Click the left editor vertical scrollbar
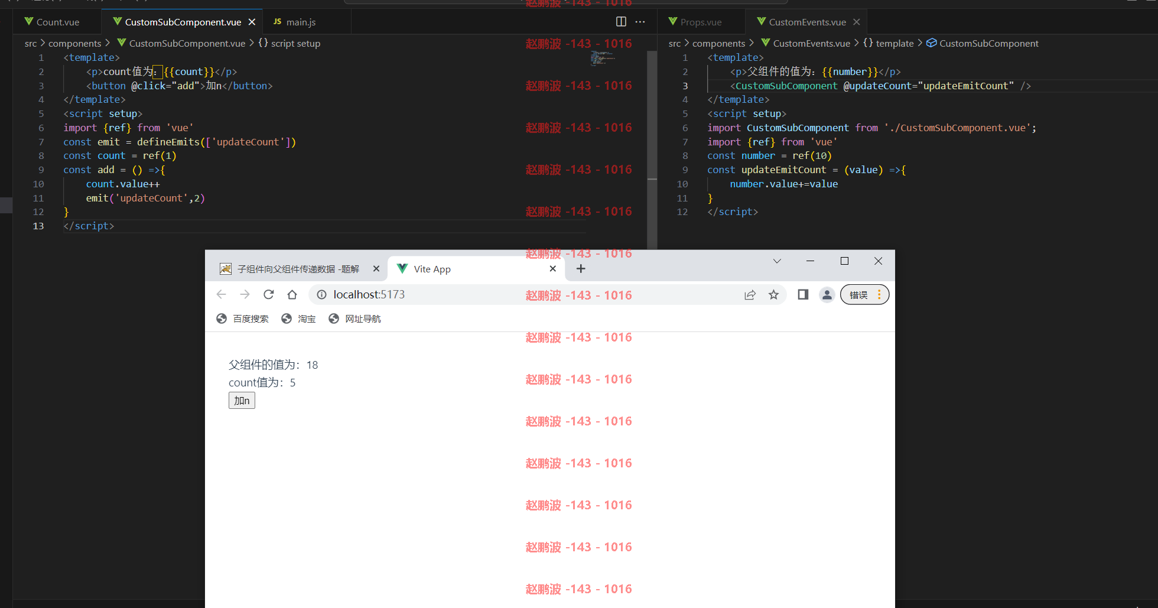This screenshot has width=1158, height=608. pyautogui.click(x=652, y=150)
